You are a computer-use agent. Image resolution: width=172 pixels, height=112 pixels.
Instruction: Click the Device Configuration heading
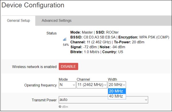(x=33, y=5)
